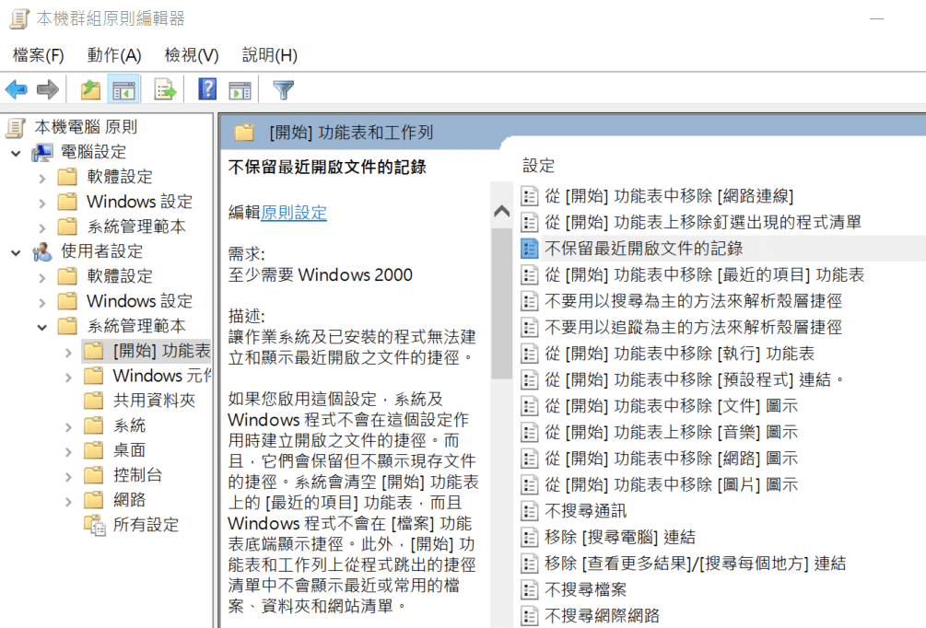Viewport: 926px width, 628px height.
Task: Expand the [開始] 功能表 tree folder
Action: click(68, 353)
